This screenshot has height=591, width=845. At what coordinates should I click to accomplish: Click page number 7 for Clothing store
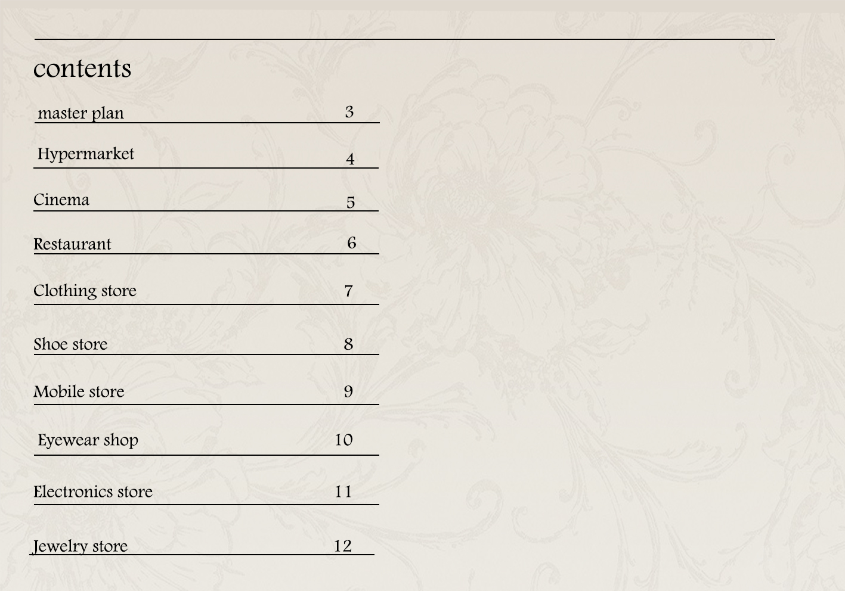coord(349,291)
